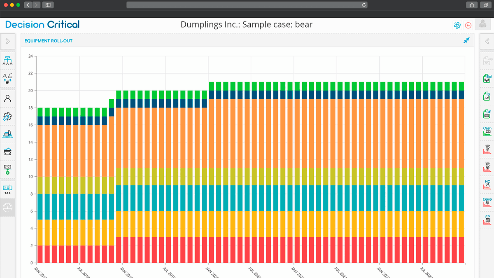Click the red back arrow circle icon
Image resolution: width=494 pixels, height=278 pixels.
click(x=468, y=25)
